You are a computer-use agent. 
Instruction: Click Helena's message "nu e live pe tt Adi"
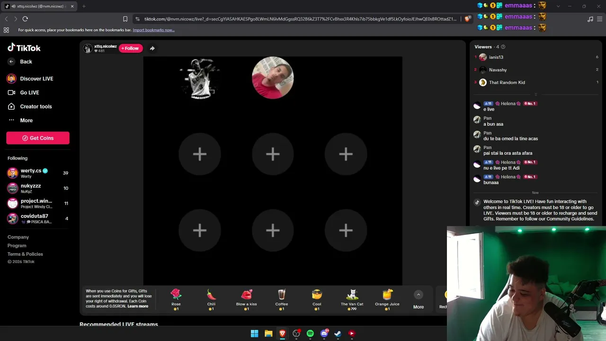[501, 168]
